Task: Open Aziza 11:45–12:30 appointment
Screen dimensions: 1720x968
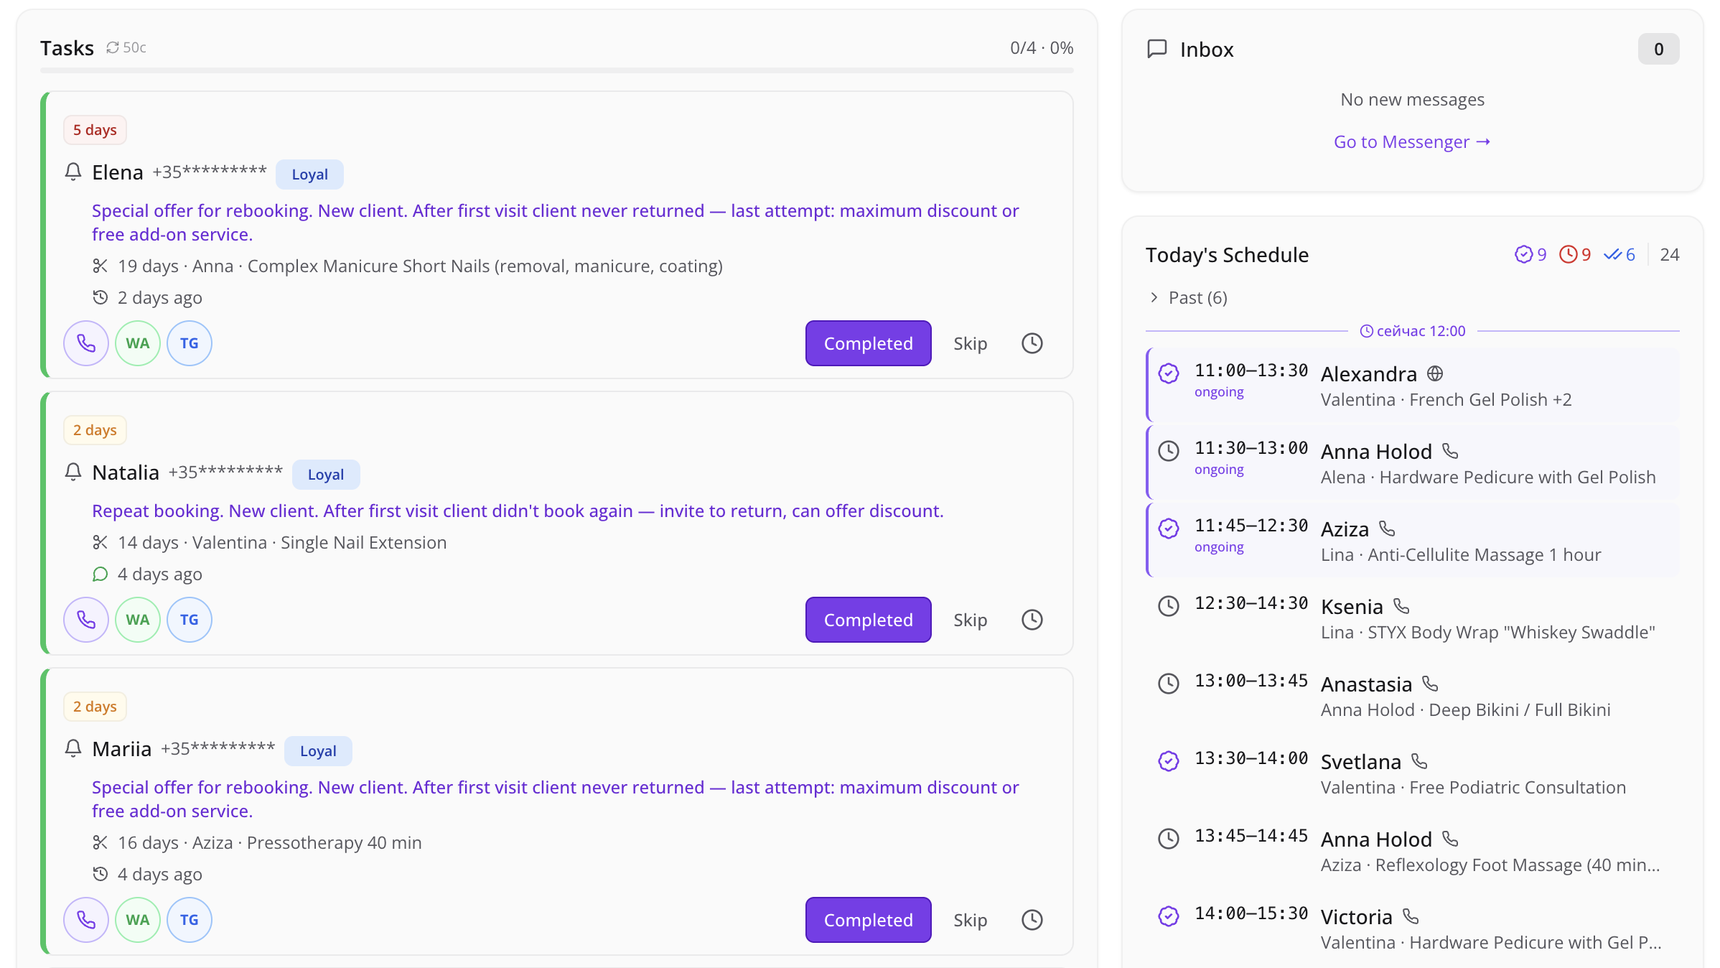Action: [x=1413, y=540]
